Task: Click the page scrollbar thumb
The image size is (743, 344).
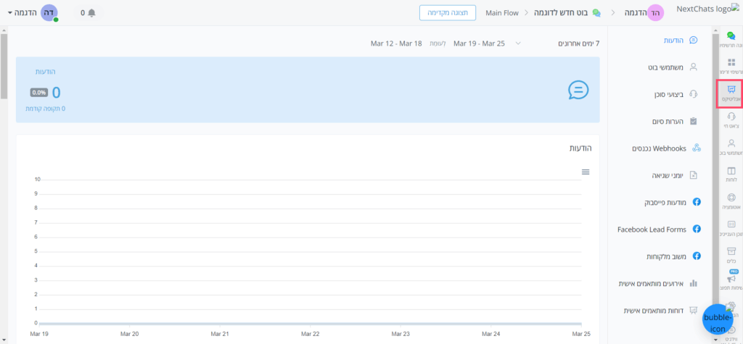Action: [x=4, y=66]
